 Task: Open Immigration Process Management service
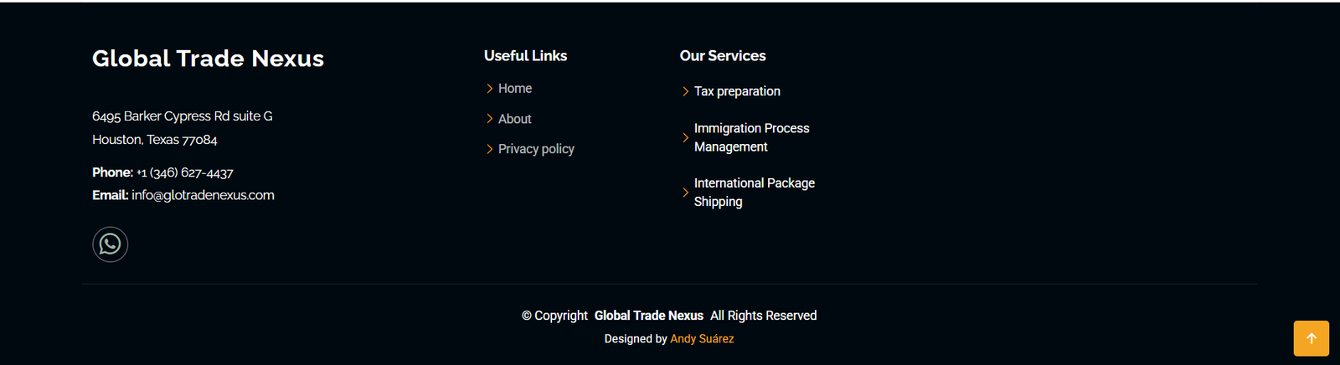(x=751, y=137)
